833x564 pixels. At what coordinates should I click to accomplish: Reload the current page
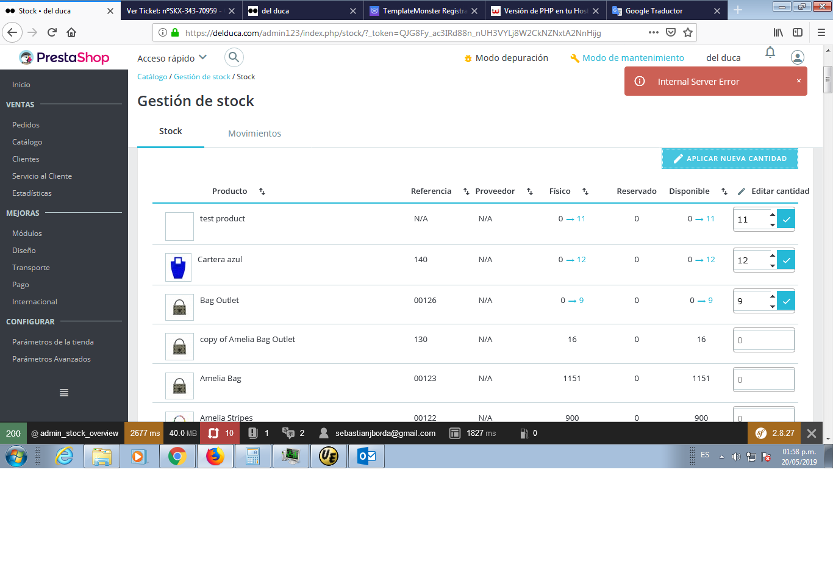click(52, 32)
